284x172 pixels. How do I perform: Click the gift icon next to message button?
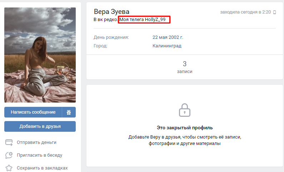click(69, 112)
